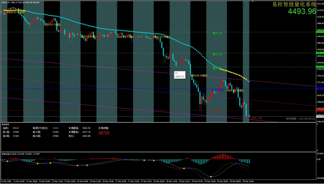Image resolution: width=324 pixels, height=184 pixels.
Task: Click the blue 多空分界线 label
Action: click(217, 90)
